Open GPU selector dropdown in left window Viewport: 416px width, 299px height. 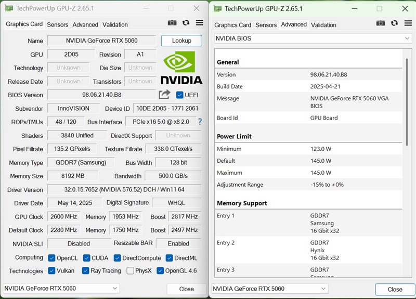61,289
